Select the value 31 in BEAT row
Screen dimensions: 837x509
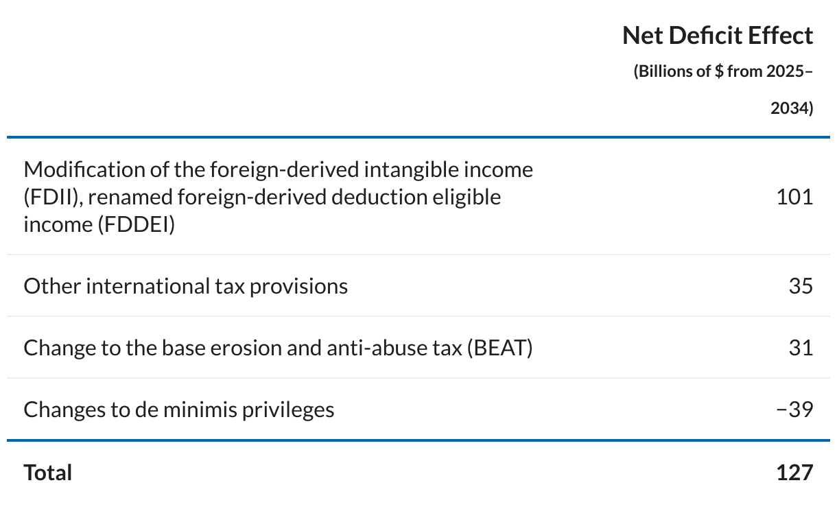pyautogui.click(x=801, y=348)
